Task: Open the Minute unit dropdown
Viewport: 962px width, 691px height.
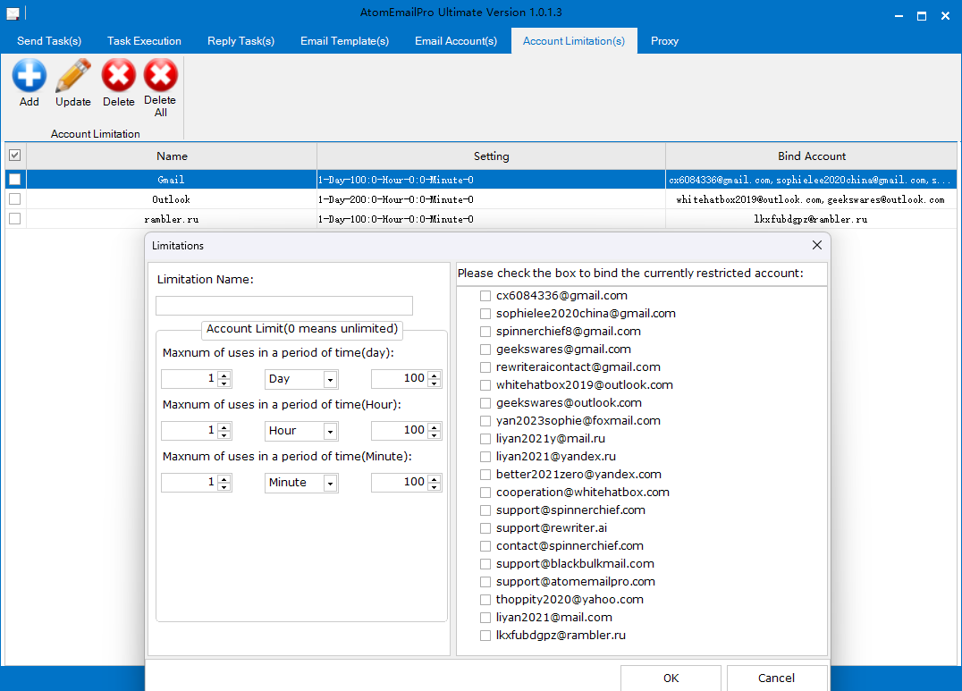Action: [330, 483]
